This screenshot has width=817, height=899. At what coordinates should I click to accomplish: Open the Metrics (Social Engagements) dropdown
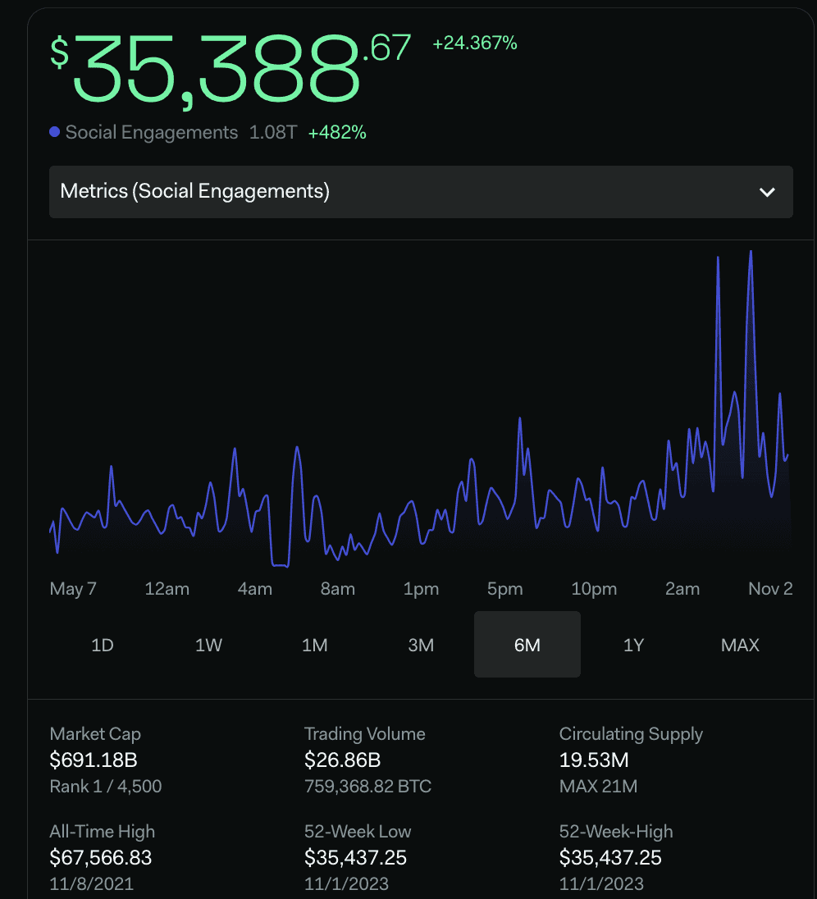420,192
